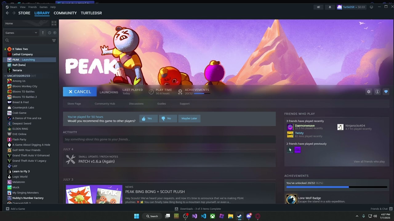Click the sort direction arrow icon
The width and height of the screenshot is (394, 221).
tap(43, 33)
